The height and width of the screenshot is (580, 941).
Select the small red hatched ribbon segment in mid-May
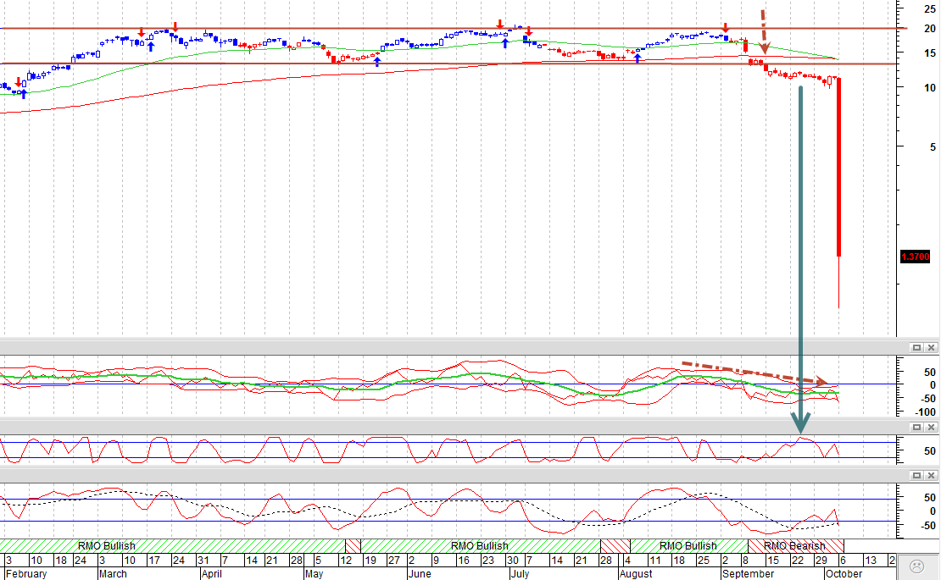[x=353, y=546]
